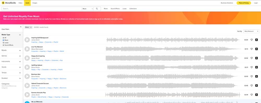The image size is (261, 103).
Task: Select the Loops media type option
Action: point(5,43)
